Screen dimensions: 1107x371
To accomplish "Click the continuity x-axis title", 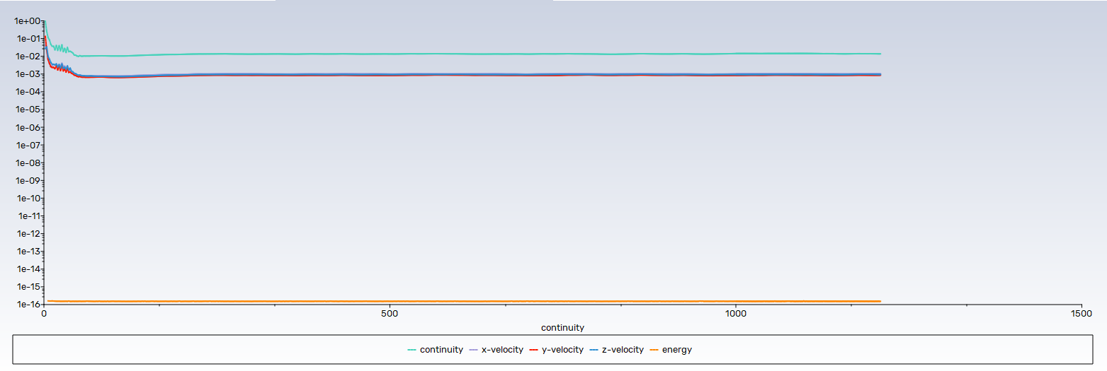I will [562, 328].
